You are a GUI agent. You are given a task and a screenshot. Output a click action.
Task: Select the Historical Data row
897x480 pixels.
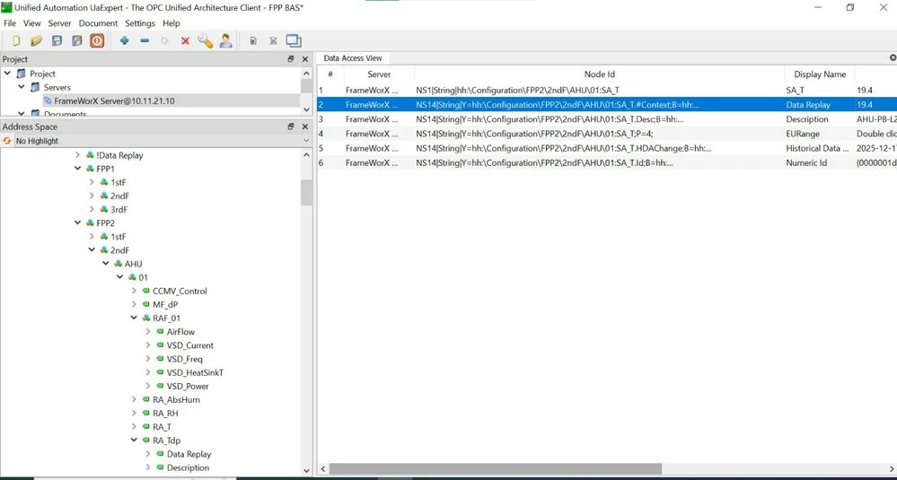[x=607, y=148]
